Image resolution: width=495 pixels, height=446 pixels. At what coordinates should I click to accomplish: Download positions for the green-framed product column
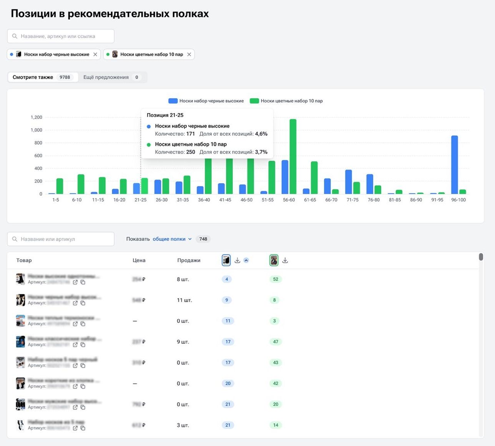(285, 260)
